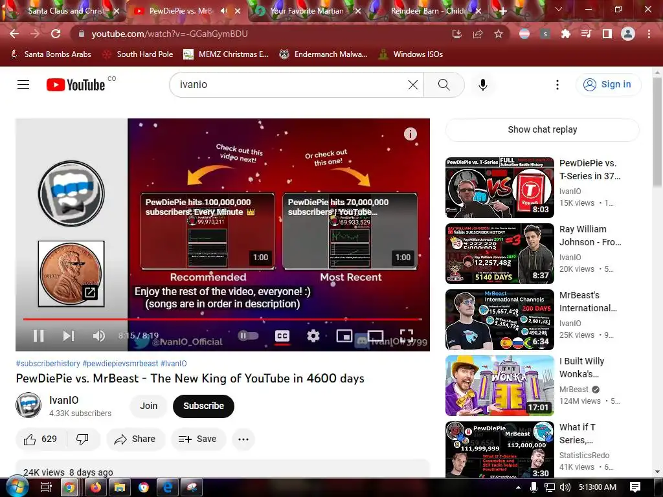Open MrBeast's International suggested video
663x497 pixels.
pos(500,320)
